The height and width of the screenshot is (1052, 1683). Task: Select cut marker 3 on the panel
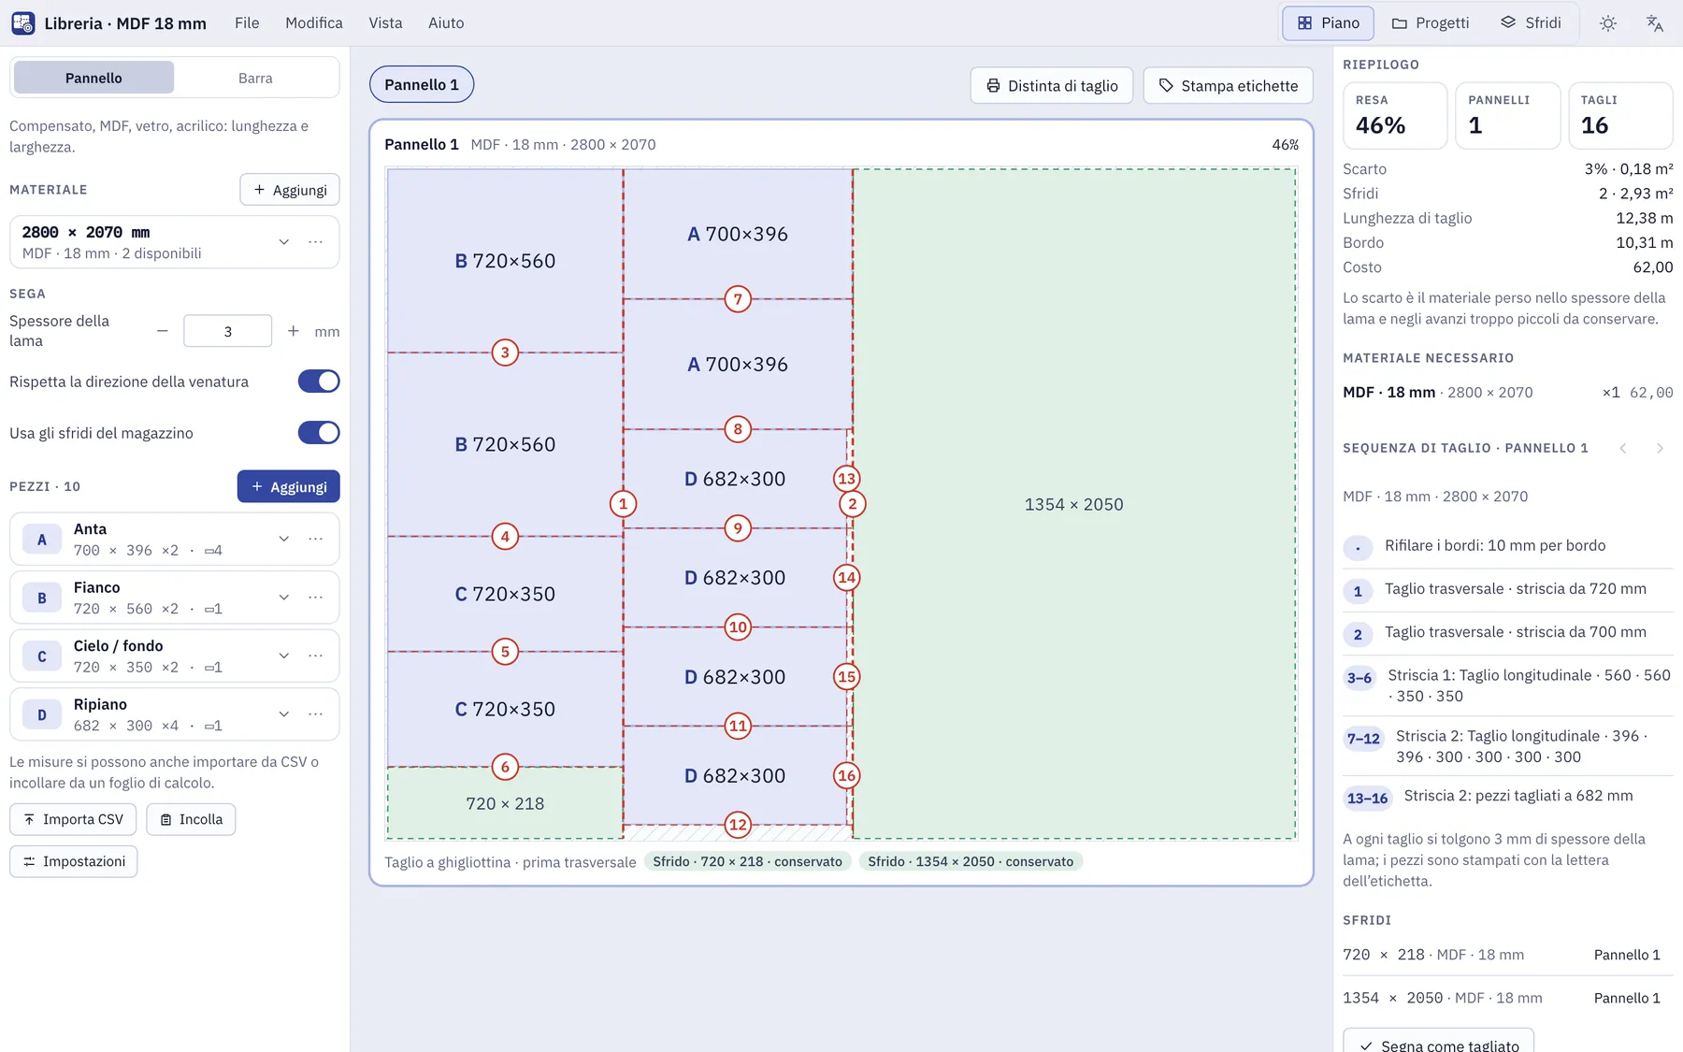[x=505, y=353]
